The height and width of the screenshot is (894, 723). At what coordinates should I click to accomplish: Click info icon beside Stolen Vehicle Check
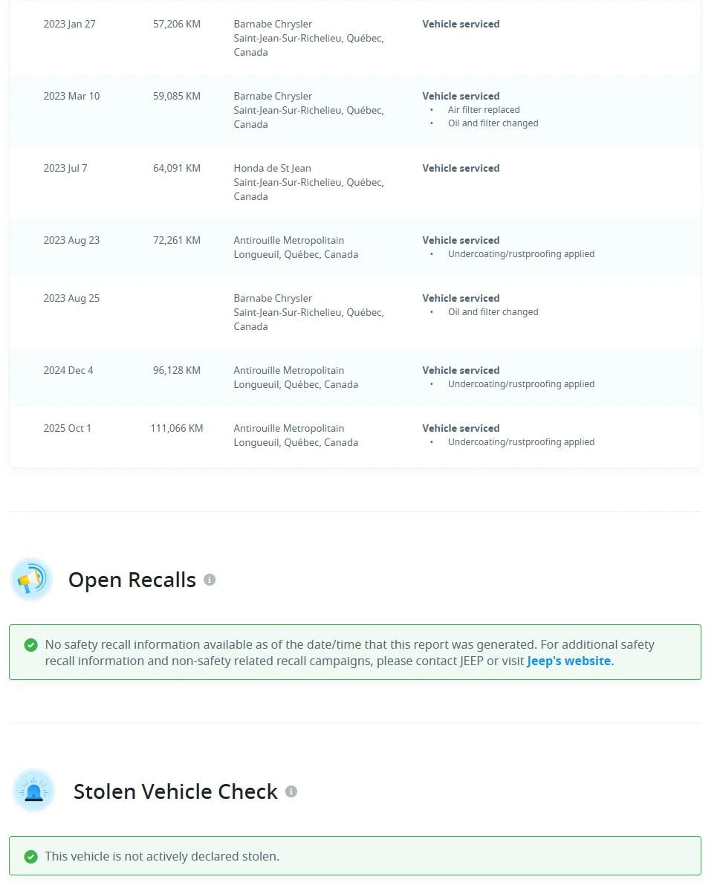coord(291,791)
